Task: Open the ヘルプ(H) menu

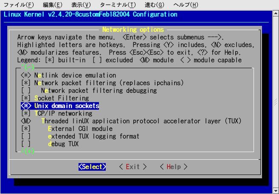Action: (x=186, y=5)
